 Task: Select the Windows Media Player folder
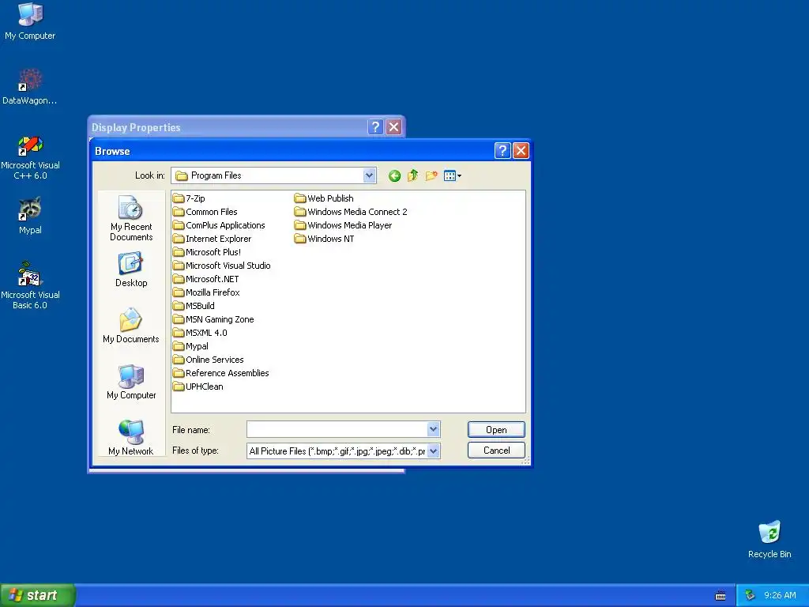coord(343,225)
